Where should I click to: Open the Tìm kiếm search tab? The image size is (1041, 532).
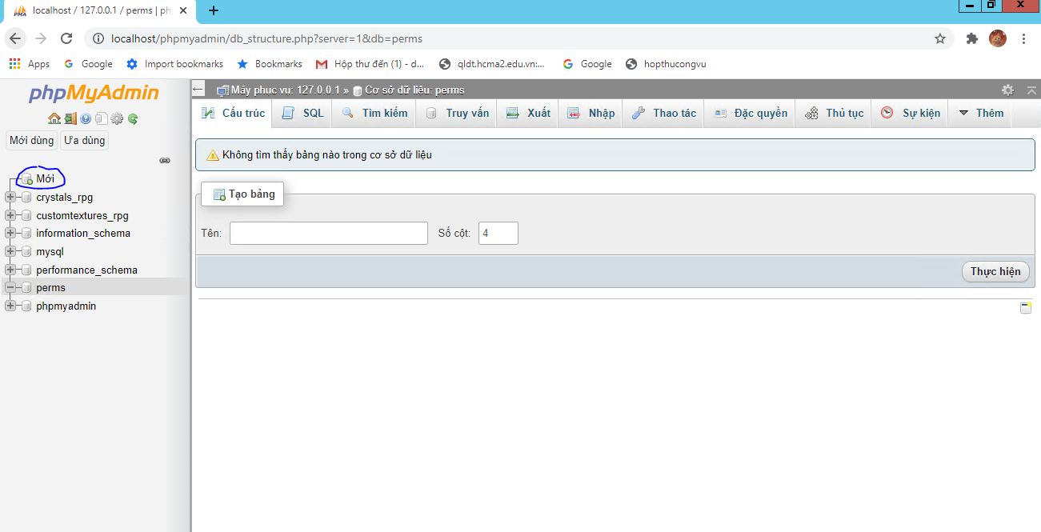(x=374, y=113)
